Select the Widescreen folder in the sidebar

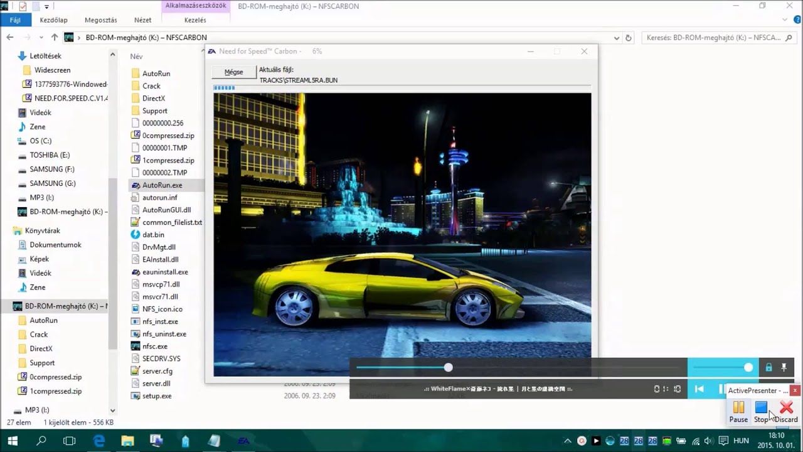[52, 70]
